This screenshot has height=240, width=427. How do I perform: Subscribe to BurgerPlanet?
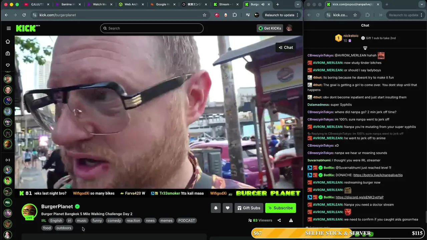(281, 208)
